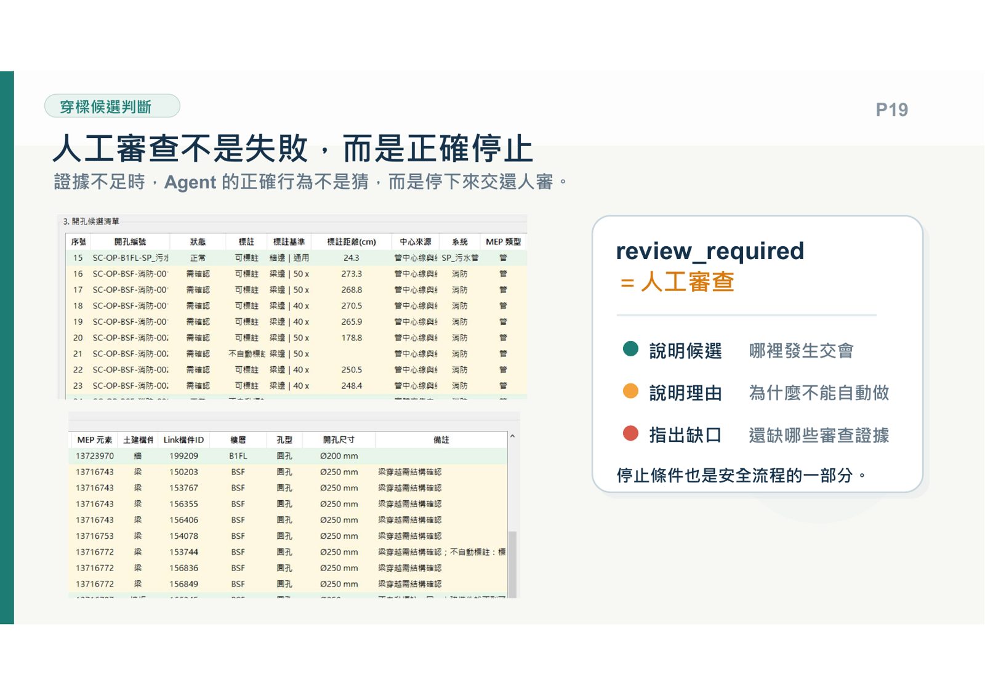This screenshot has width=985, height=696.
Task: Click the 標註基準 column header
Action: point(289,242)
